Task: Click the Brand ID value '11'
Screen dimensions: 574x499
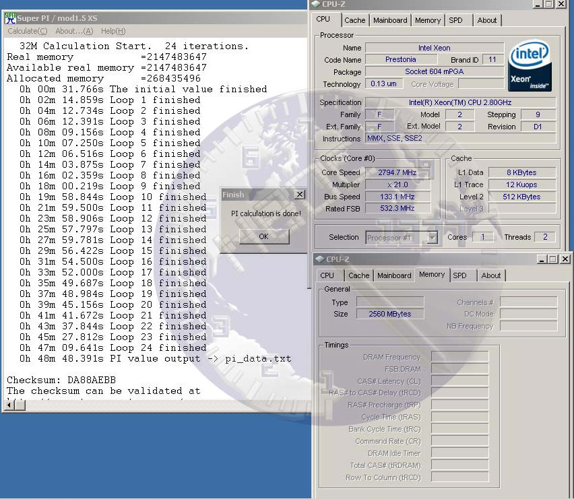Action: click(492, 60)
